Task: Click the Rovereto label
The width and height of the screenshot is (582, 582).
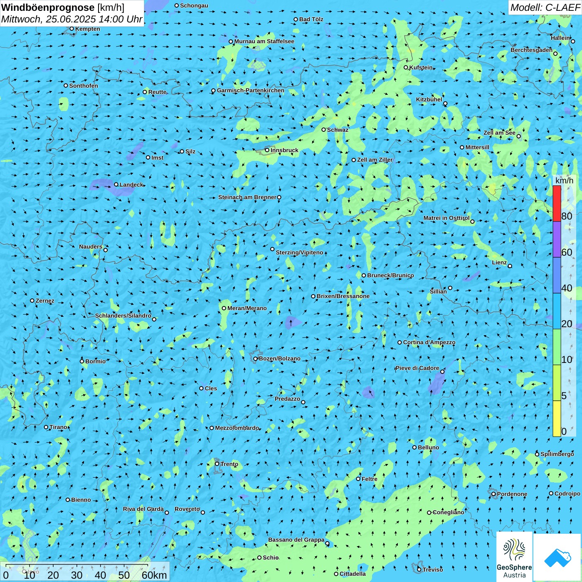Action: click(187, 509)
